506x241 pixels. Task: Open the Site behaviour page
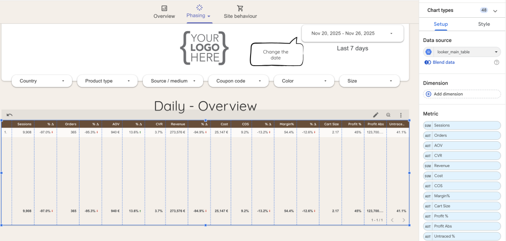240,12
